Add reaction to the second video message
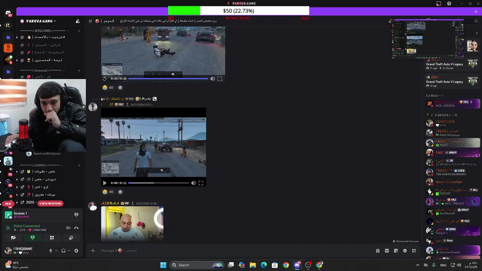The height and width of the screenshot is (271, 482). [x=120, y=192]
